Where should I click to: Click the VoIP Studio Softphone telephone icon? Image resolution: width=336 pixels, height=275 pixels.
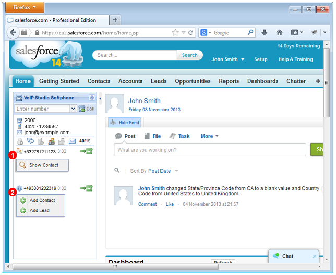[19, 98]
